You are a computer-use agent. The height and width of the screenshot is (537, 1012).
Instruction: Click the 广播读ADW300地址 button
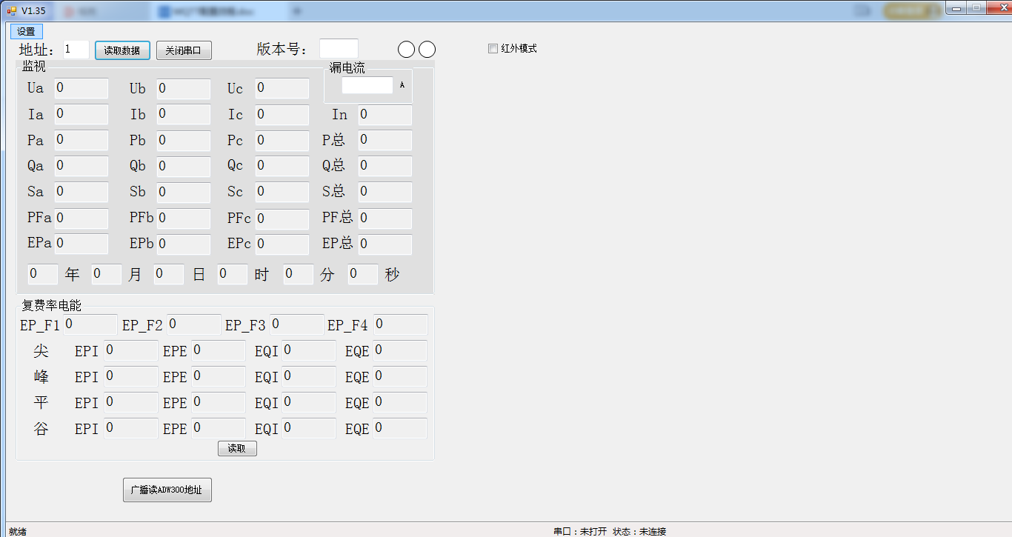click(167, 490)
